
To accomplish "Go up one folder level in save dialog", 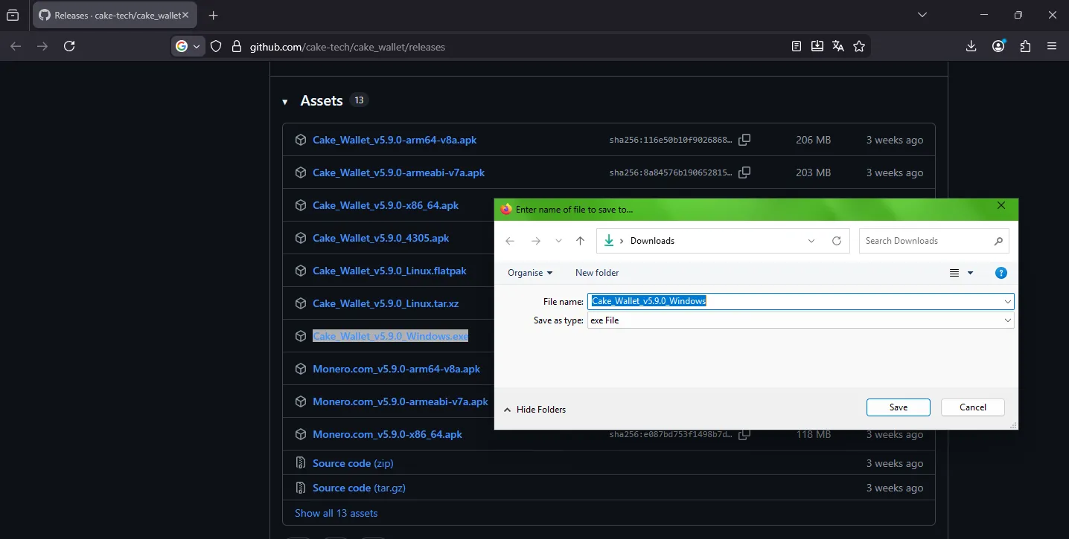I will point(581,241).
